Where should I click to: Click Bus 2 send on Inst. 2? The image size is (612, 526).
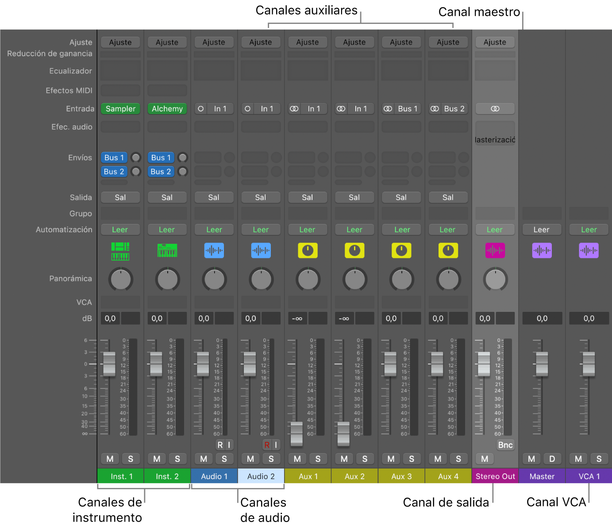(x=161, y=171)
